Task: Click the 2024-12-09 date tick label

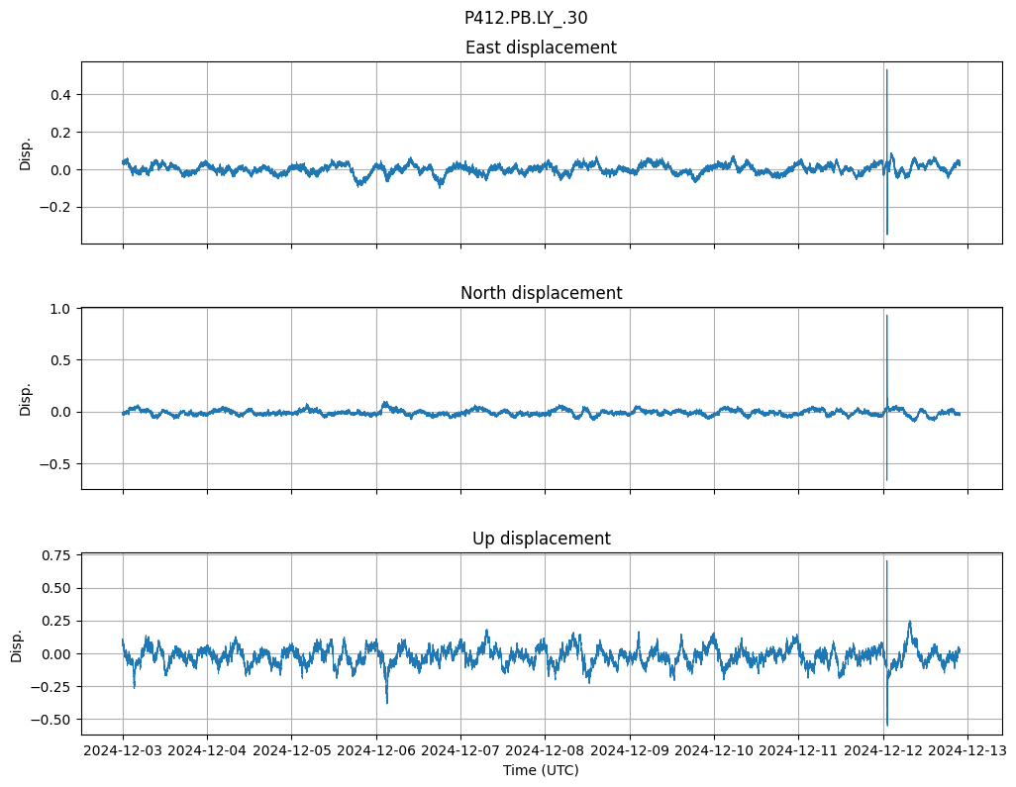Action: [630, 750]
